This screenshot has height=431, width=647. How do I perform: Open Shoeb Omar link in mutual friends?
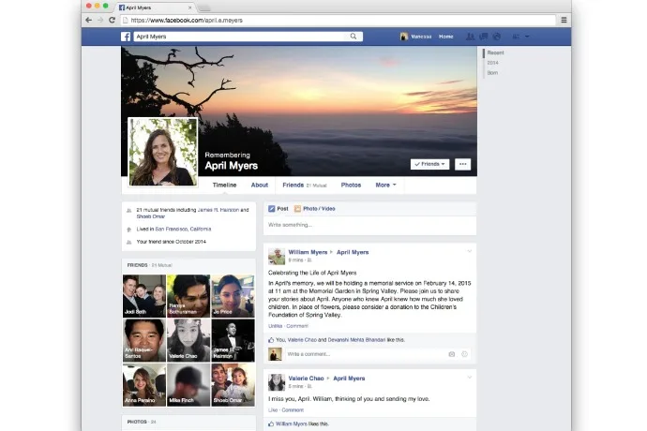pyautogui.click(x=151, y=216)
